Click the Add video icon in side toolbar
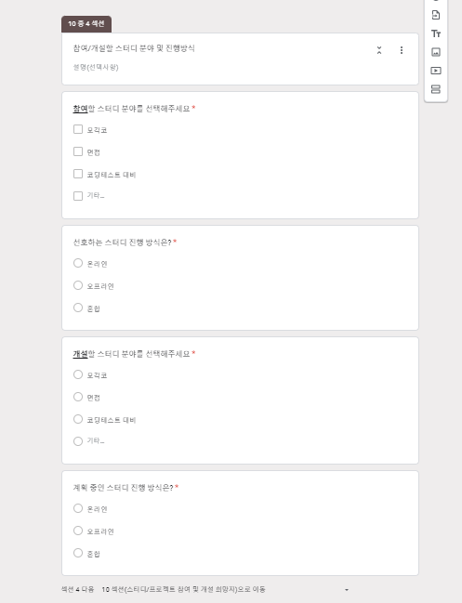The width and height of the screenshot is (462, 603). [x=435, y=71]
